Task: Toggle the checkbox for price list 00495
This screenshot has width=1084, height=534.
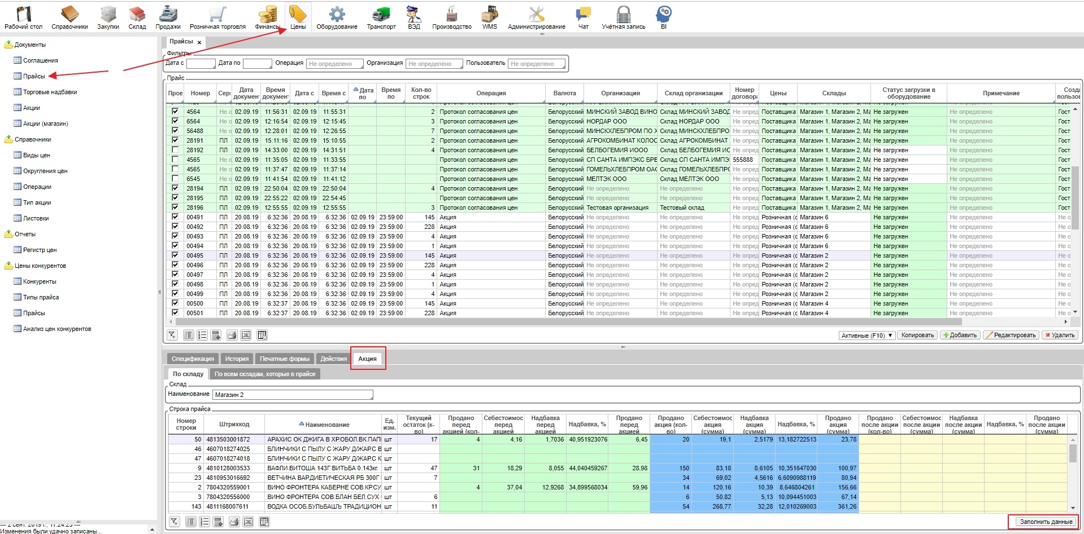Action: [175, 255]
